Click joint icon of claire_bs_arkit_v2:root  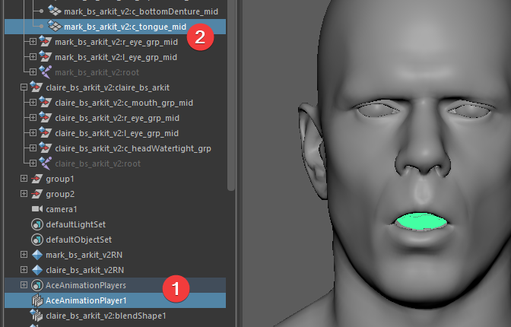click(x=46, y=163)
